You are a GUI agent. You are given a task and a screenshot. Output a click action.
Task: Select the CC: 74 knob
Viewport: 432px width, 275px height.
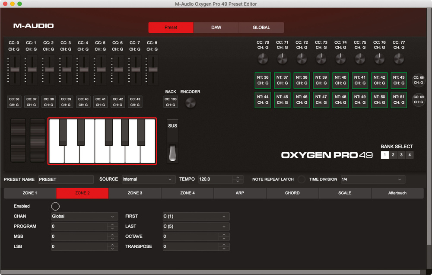click(340, 59)
